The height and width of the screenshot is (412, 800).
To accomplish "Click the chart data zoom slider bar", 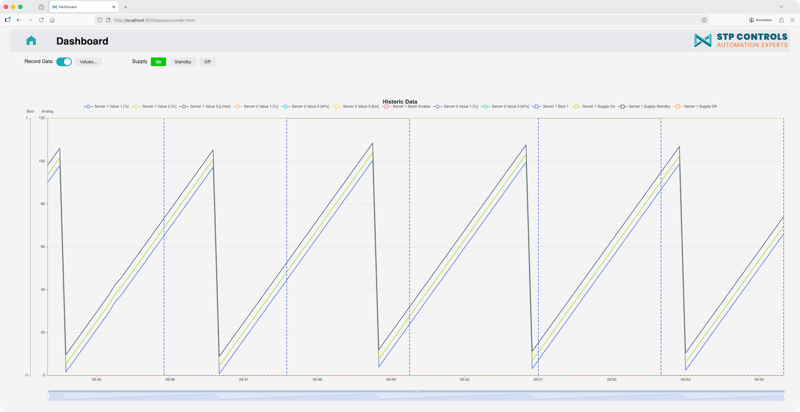I will 416,396.
